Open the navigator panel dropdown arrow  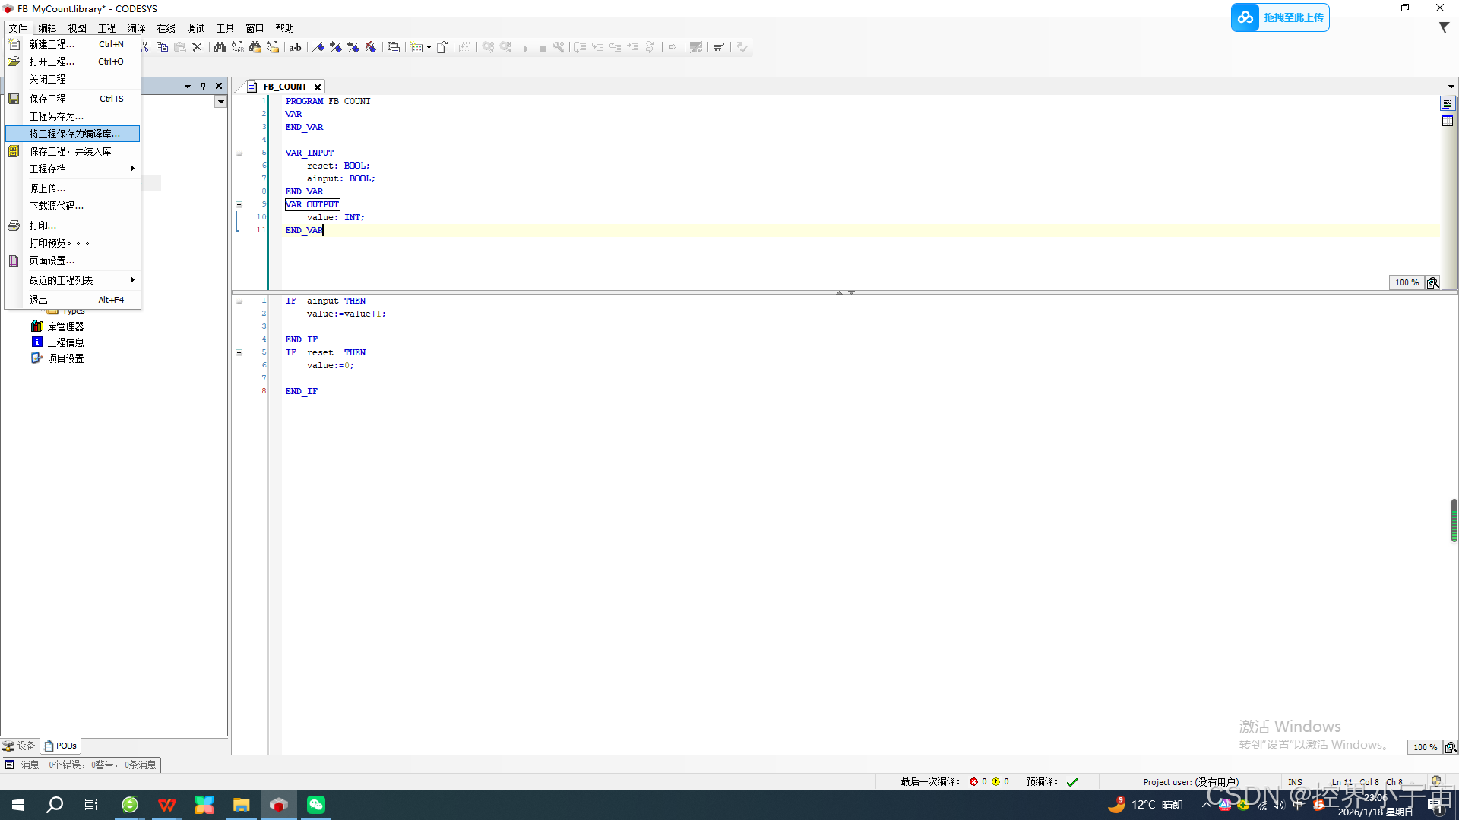click(x=187, y=86)
